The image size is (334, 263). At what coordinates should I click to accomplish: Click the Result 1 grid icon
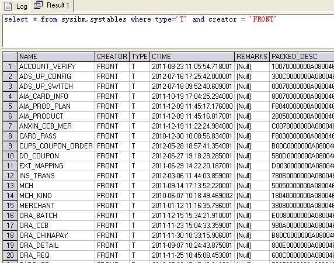click(x=38, y=5)
